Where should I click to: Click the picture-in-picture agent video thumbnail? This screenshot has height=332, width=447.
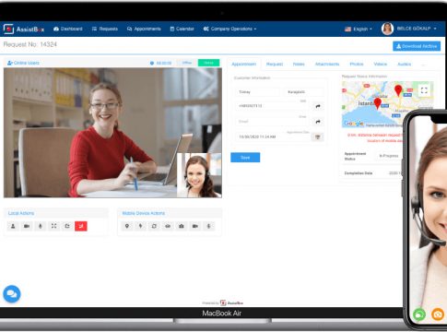click(x=199, y=175)
